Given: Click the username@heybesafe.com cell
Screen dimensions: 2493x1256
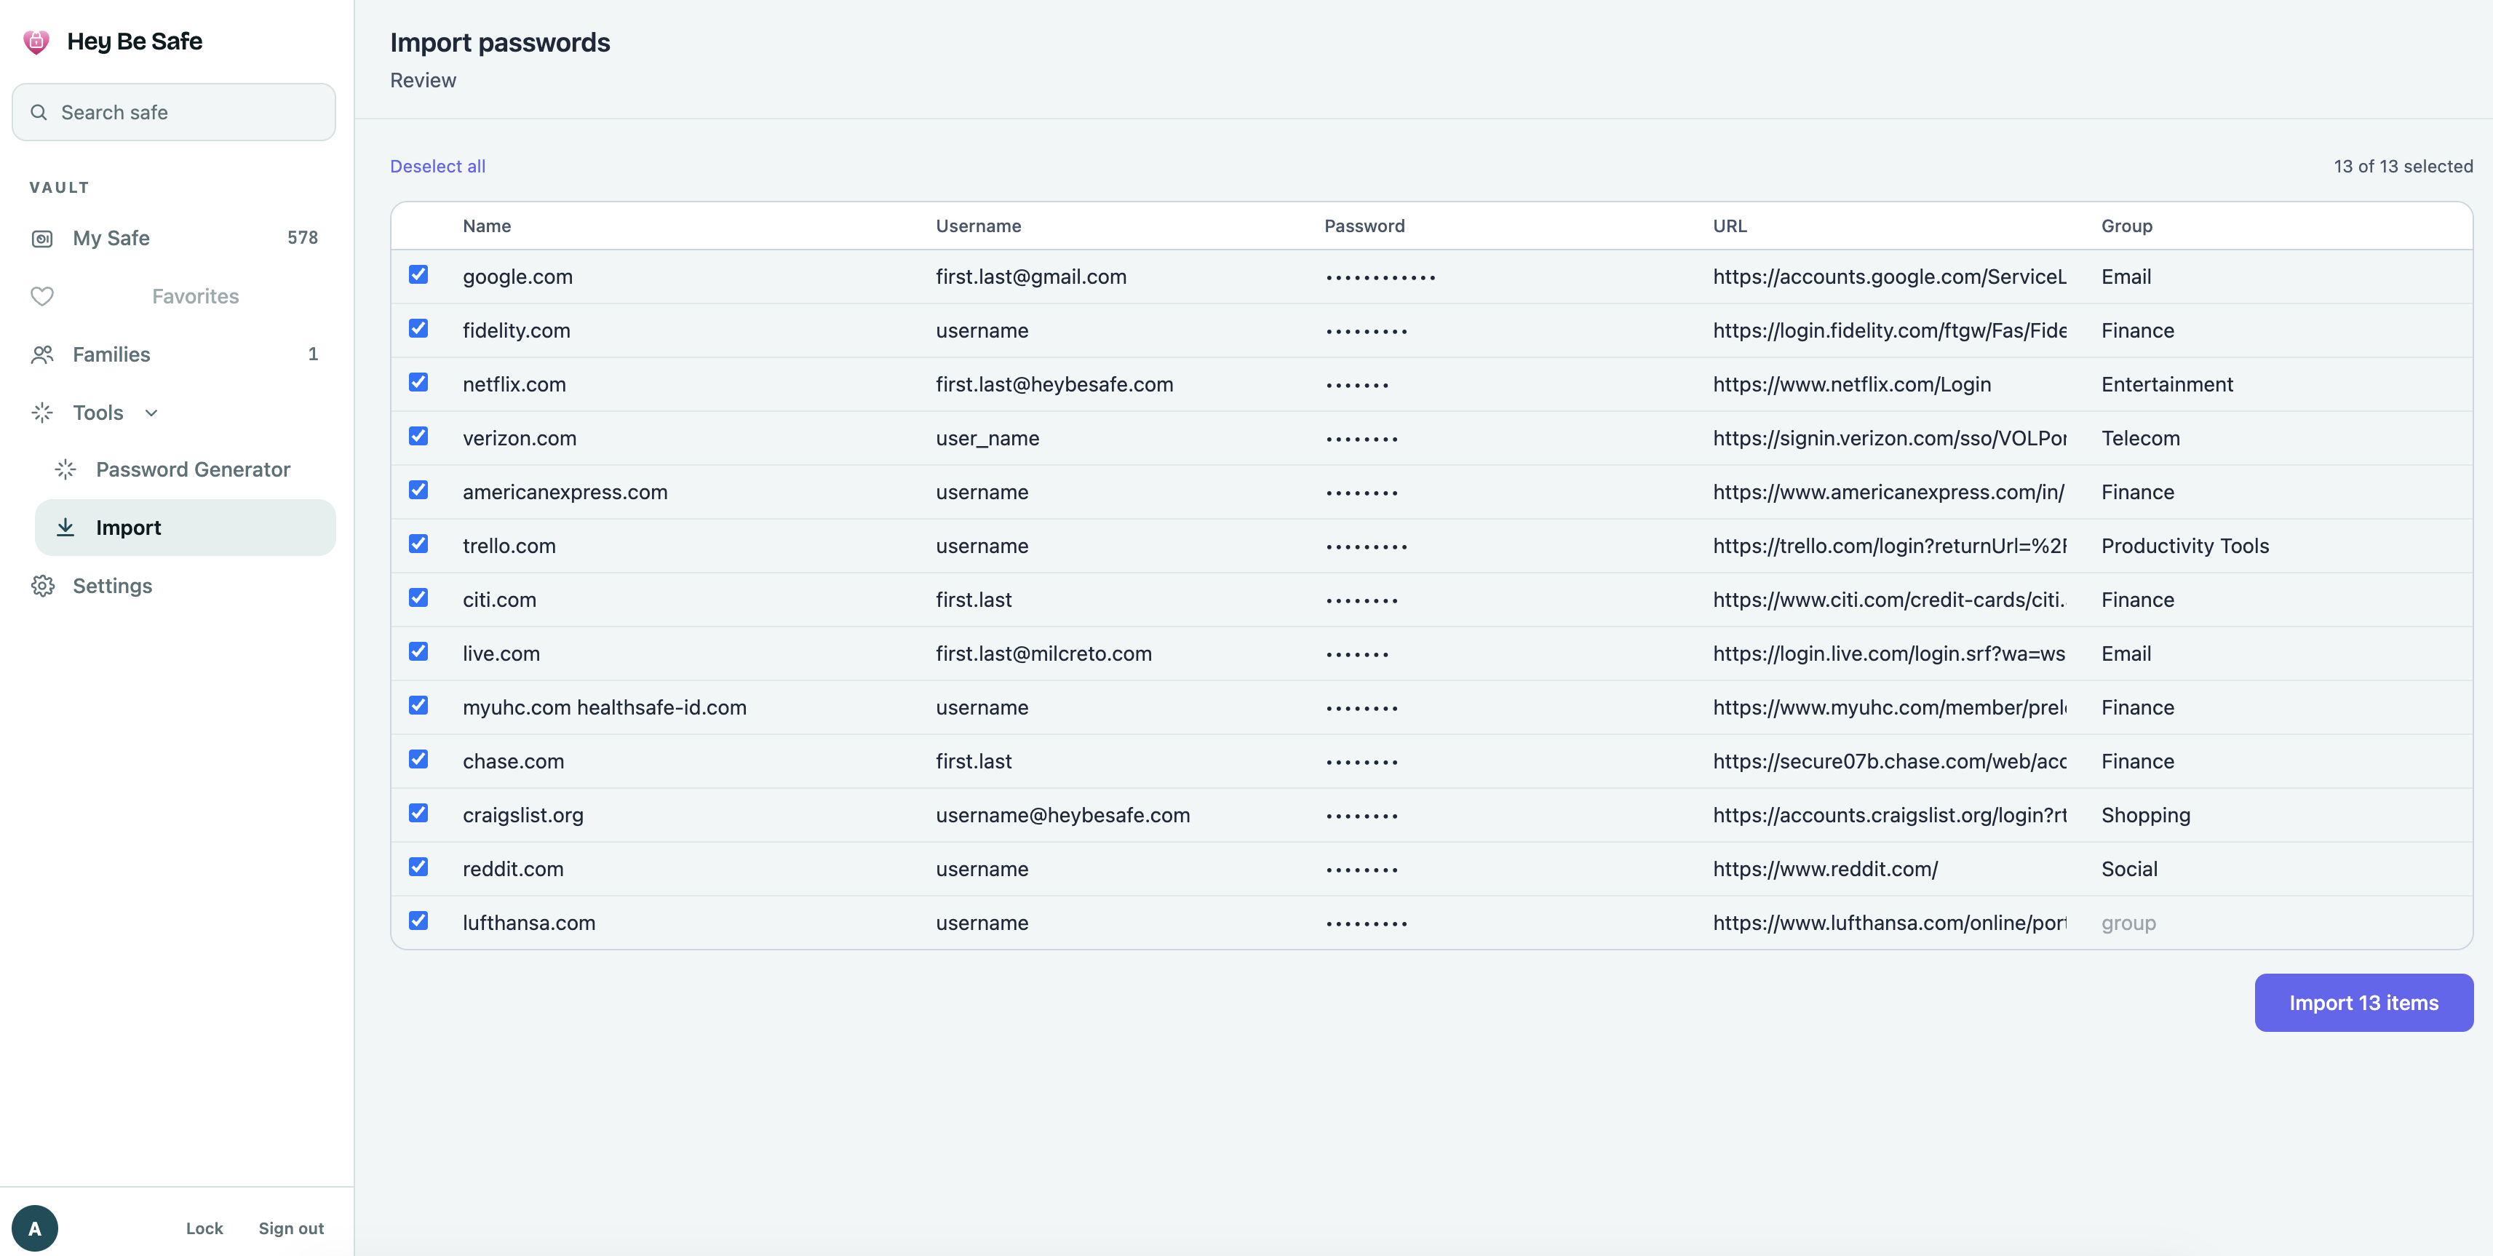Looking at the screenshot, I should 1062,815.
